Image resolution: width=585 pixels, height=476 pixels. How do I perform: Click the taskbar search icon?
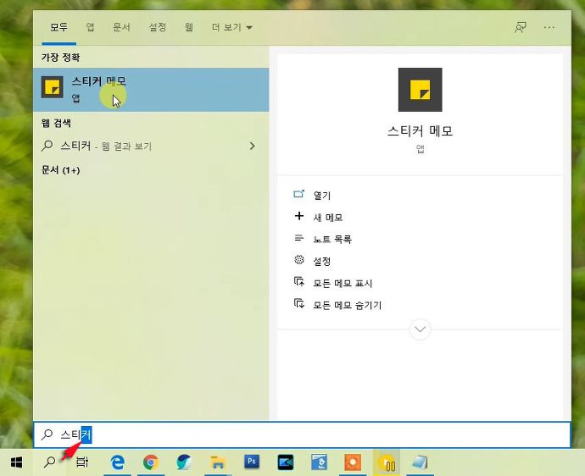click(50, 462)
